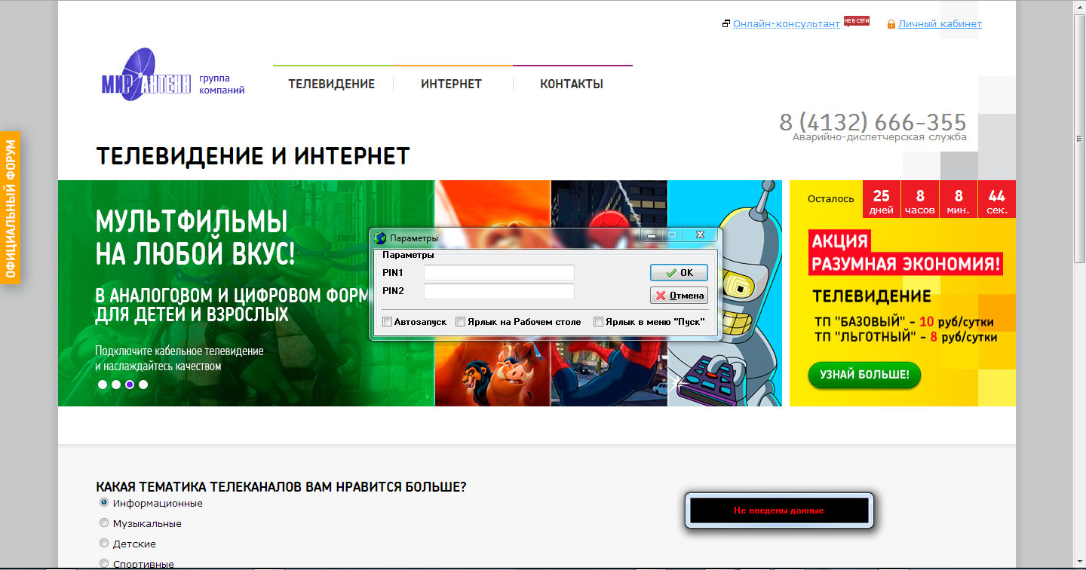This screenshot has height=570, width=1086.
Task: Click the red НЕ В СЕТИ badge
Action: point(856,20)
